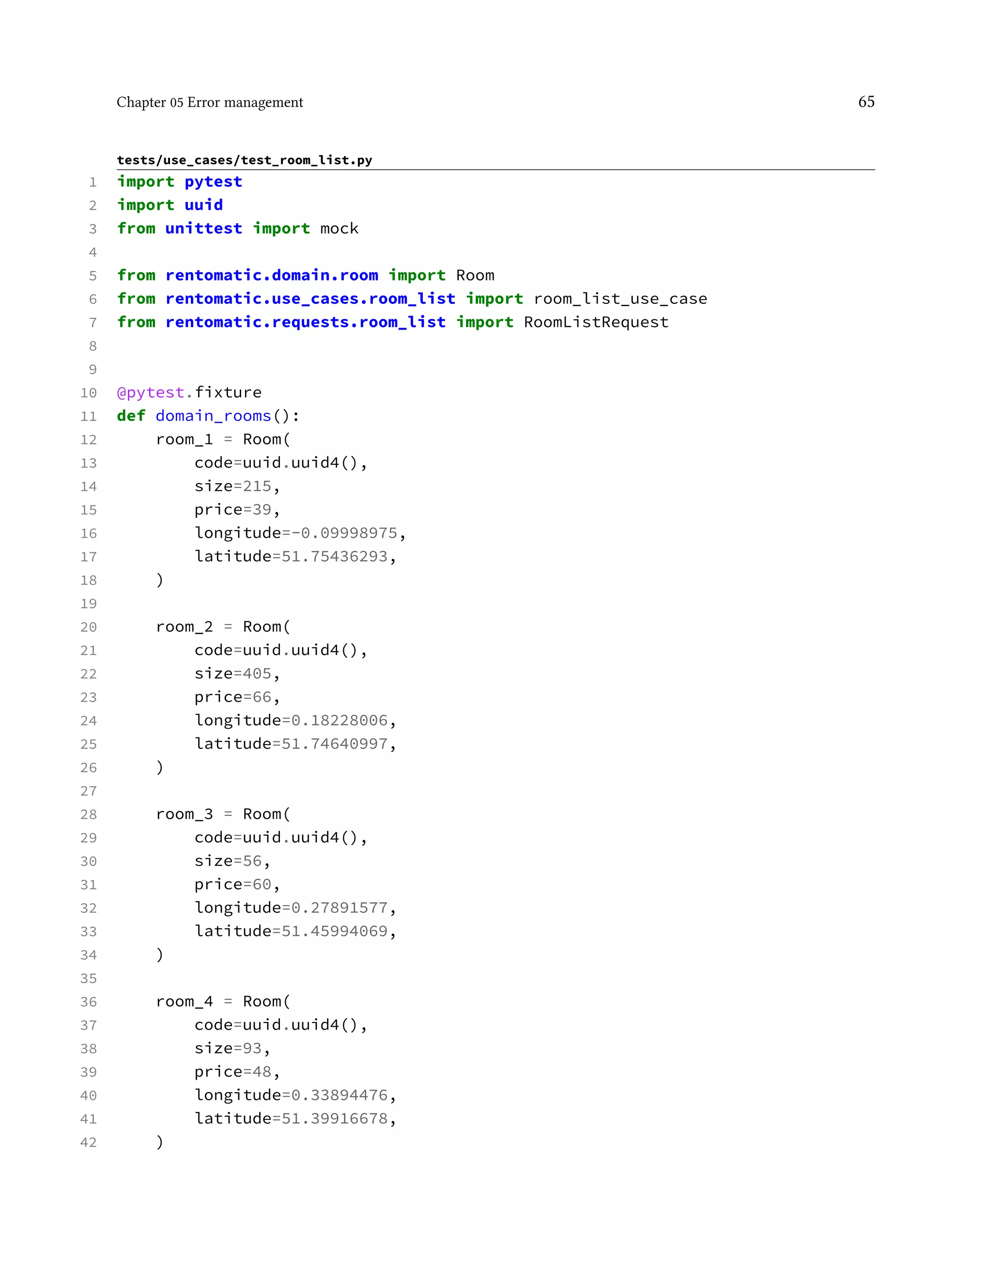The image size is (992, 1284).
Task: Click the line 'import pytest'
Action: click(180, 182)
